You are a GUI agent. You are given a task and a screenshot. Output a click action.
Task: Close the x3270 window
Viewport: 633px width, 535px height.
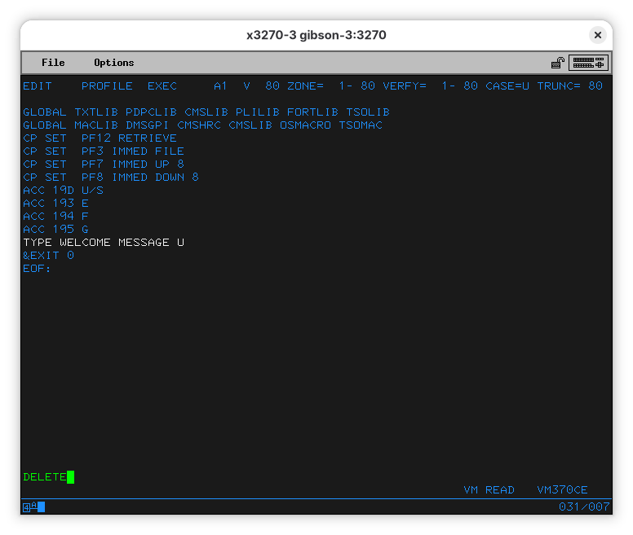598,35
